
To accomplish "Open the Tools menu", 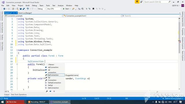I will tap(48, 5).
